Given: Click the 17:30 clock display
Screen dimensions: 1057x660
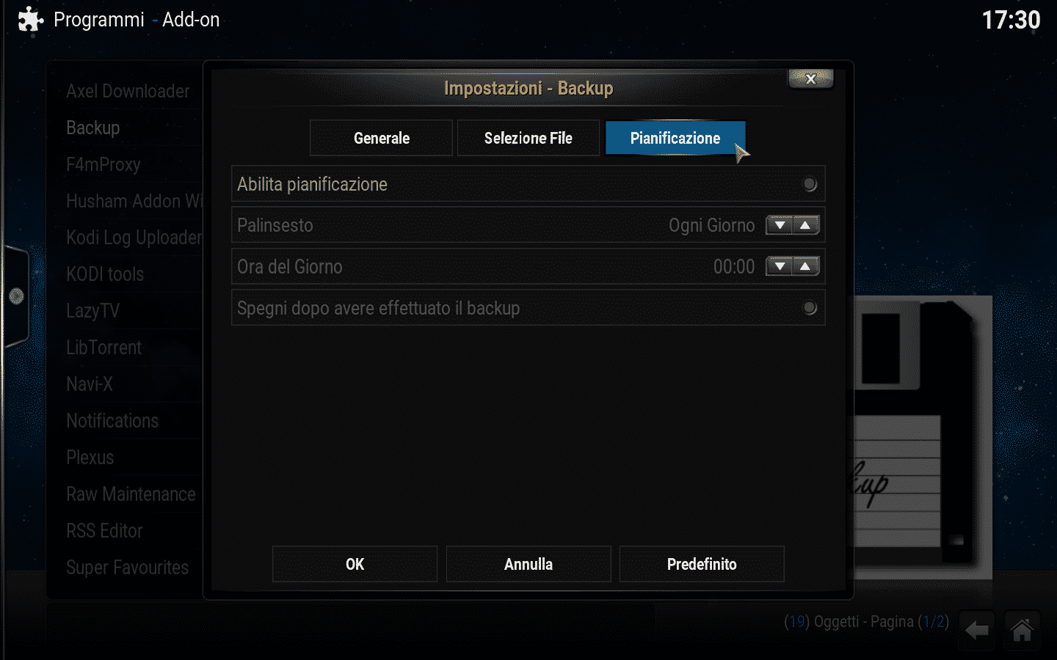Looking at the screenshot, I should tap(1011, 20).
